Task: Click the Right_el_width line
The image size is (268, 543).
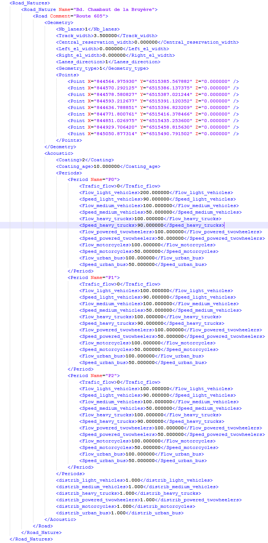Action: [115, 55]
